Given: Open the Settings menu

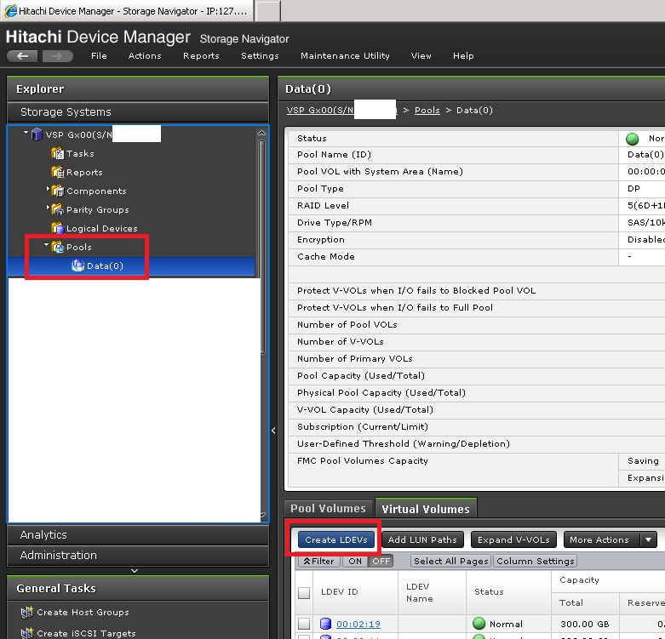Looking at the screenshot, I should click(260, 56).
